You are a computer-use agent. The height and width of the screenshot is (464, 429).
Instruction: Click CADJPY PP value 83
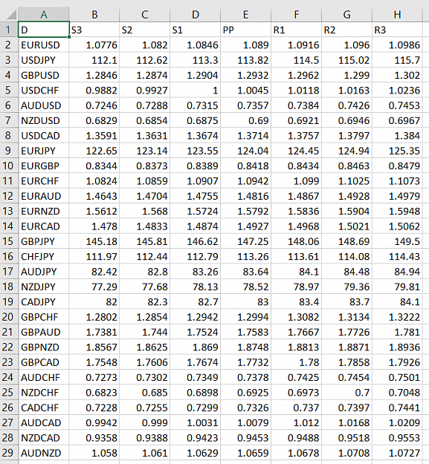click(245, 301)
